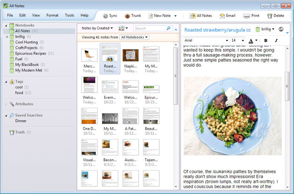Collapse the Tags section
Image resolution: width=294 pixels, height=194 pixels.
point(6,82)
